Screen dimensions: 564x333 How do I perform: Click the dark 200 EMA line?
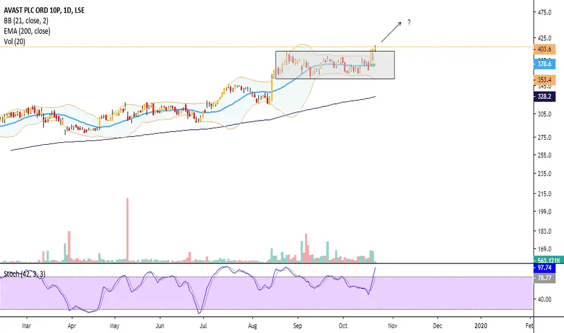point(194,130)
